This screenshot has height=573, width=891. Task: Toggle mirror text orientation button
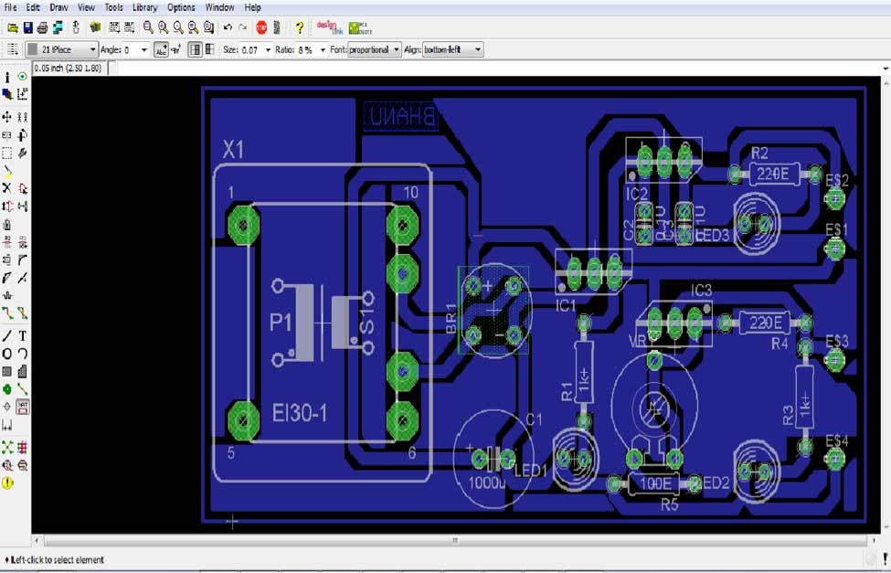point(174,49)
